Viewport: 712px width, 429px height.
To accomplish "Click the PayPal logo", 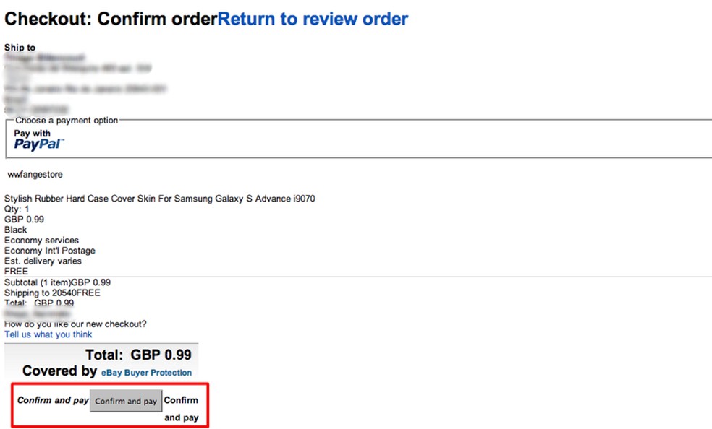I will coord(39,144).
